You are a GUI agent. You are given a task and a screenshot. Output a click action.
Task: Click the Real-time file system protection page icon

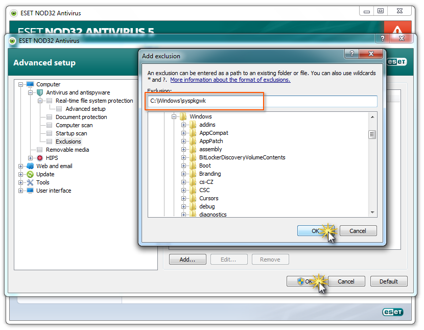(49, 101)
